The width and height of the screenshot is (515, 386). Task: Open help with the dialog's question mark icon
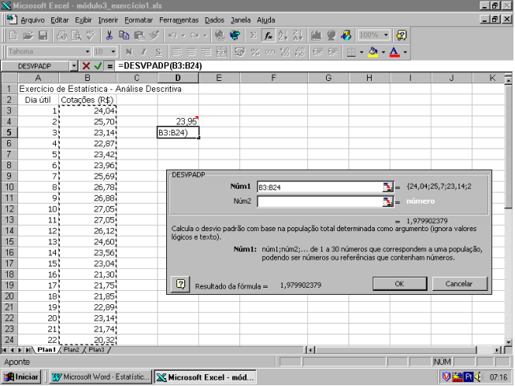tap(180, 284)
